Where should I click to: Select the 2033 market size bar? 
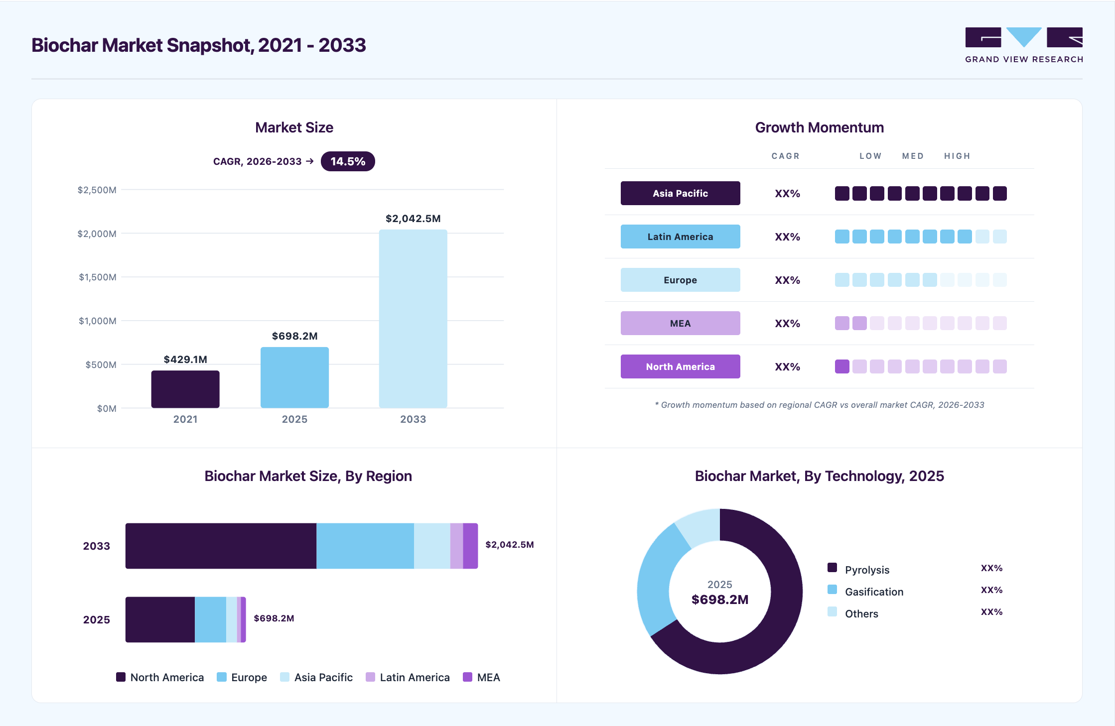[413, 319]
